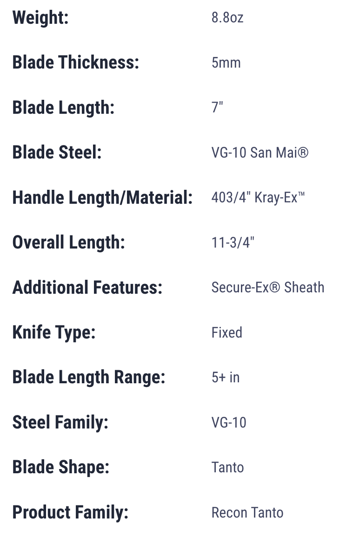Select the 7" blade length value
Image resolution: width=346 pixels, height=539 pixels.
pos(217,107)
